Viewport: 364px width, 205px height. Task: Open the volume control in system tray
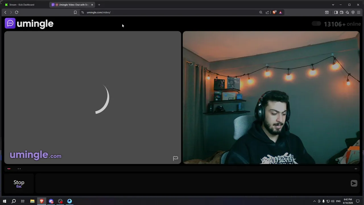point(333,201)
